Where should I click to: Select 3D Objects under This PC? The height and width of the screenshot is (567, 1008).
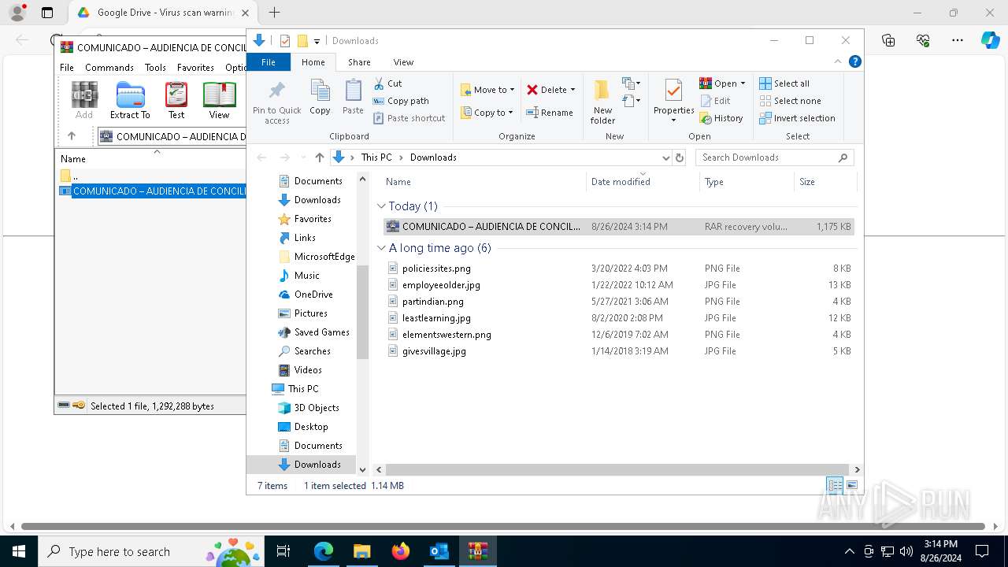317,408
